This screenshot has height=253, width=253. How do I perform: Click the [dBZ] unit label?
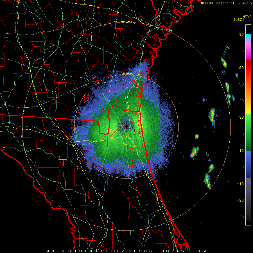tap(239, 20)
